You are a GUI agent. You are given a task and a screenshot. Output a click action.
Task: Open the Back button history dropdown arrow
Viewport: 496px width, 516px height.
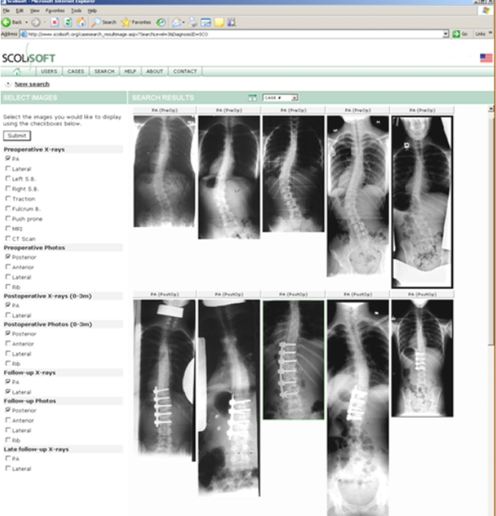click(x=27, y=22)
